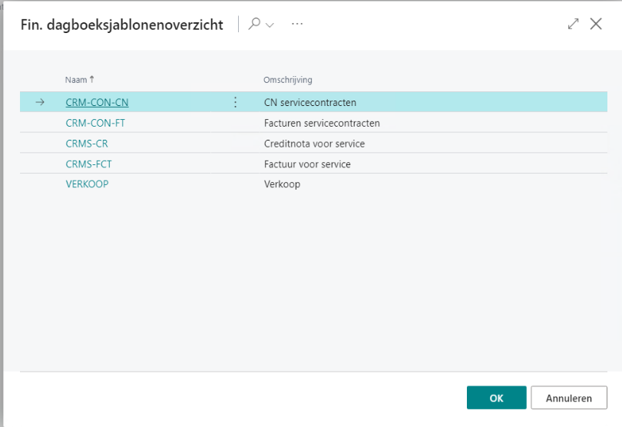The height and width of the screenshot is (427, 622).
Task: Select the CRMS-FCT template
Action: (89, 164)
